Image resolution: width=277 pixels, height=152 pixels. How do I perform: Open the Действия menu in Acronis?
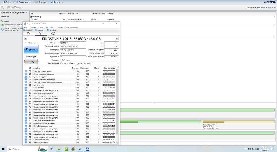(7, 2)
